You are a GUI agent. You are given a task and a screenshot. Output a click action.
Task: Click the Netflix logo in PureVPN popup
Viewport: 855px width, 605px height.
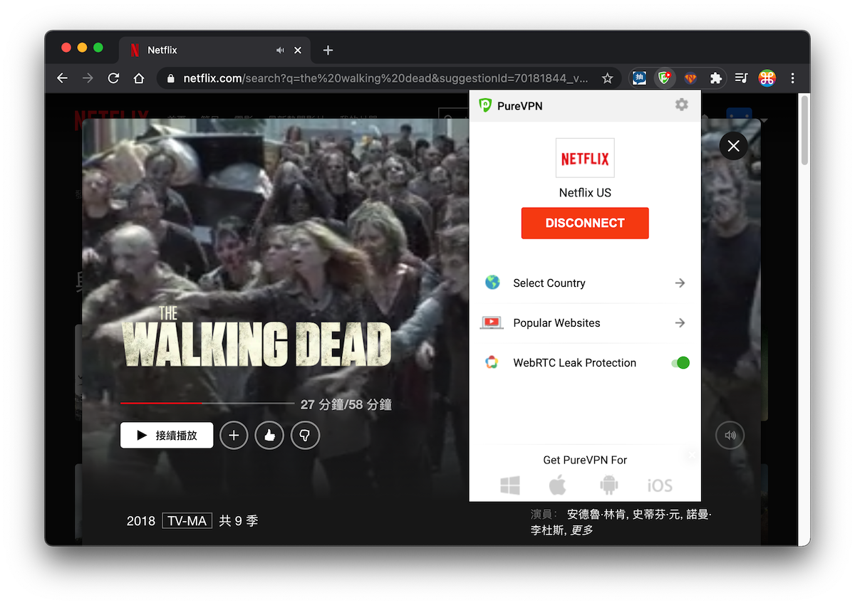(585, 158)
